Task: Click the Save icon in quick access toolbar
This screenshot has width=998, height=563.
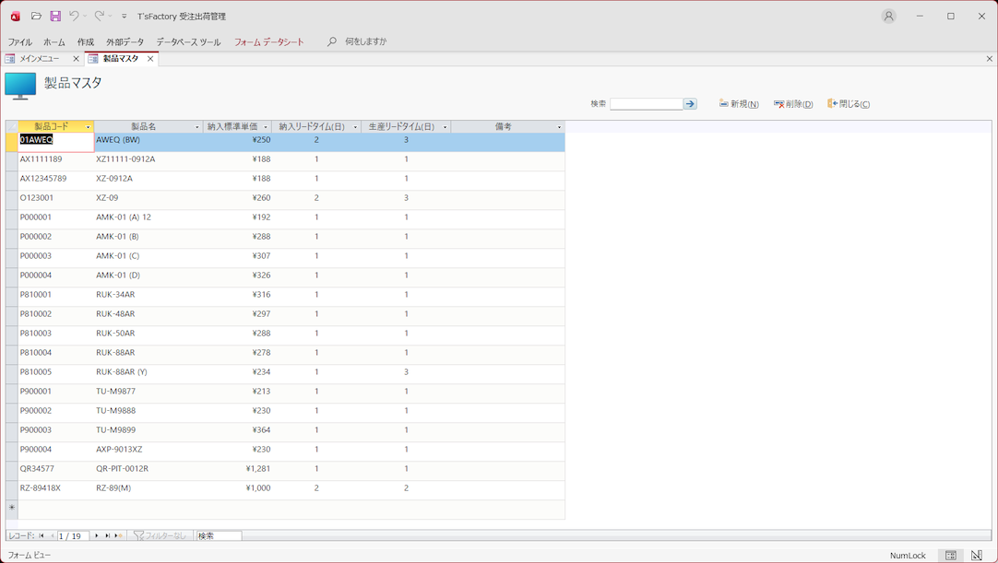Action: coord(55,16)
